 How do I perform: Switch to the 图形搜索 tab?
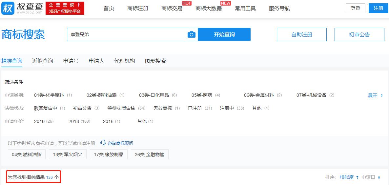(x=155, y=61)
